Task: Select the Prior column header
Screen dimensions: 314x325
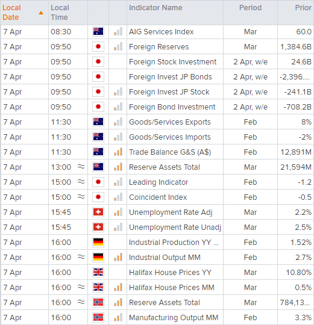Action: [x=303, y=8]
